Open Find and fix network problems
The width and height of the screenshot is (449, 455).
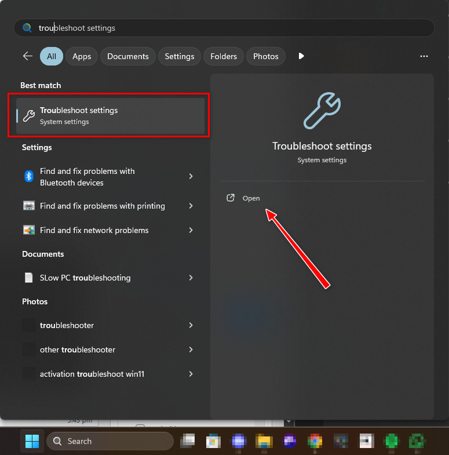click(x=109, y=231)
